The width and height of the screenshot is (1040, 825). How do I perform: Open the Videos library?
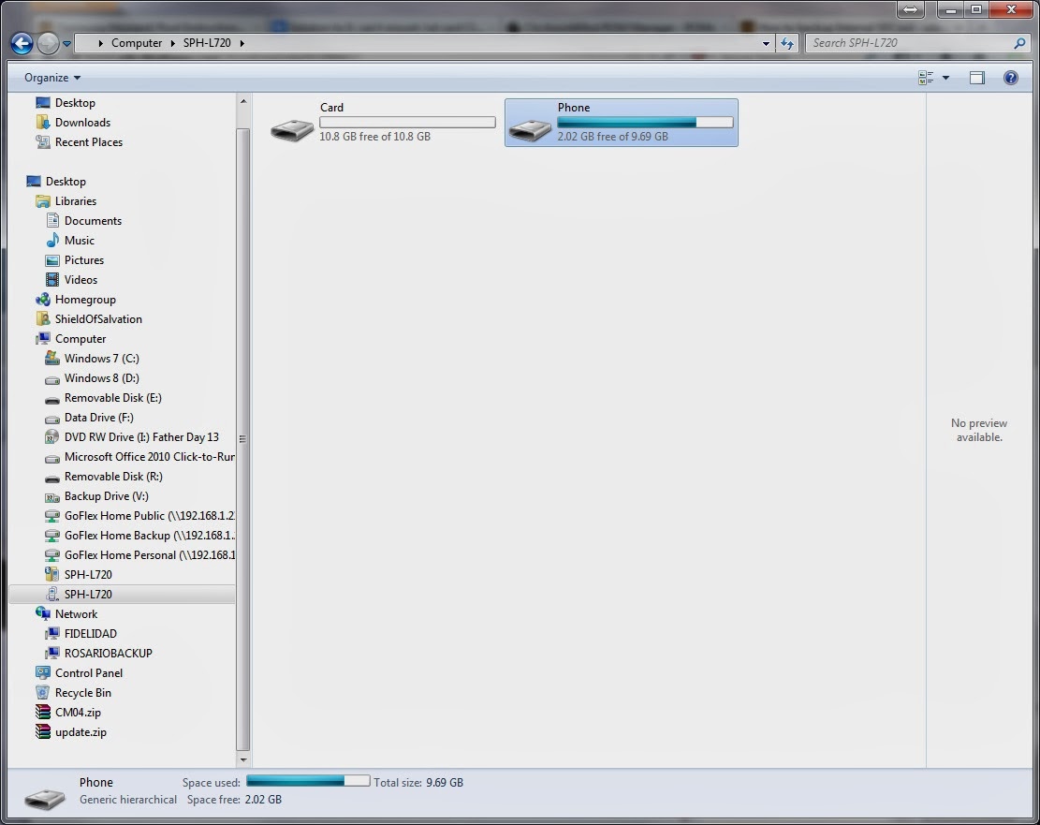[71, 280]
